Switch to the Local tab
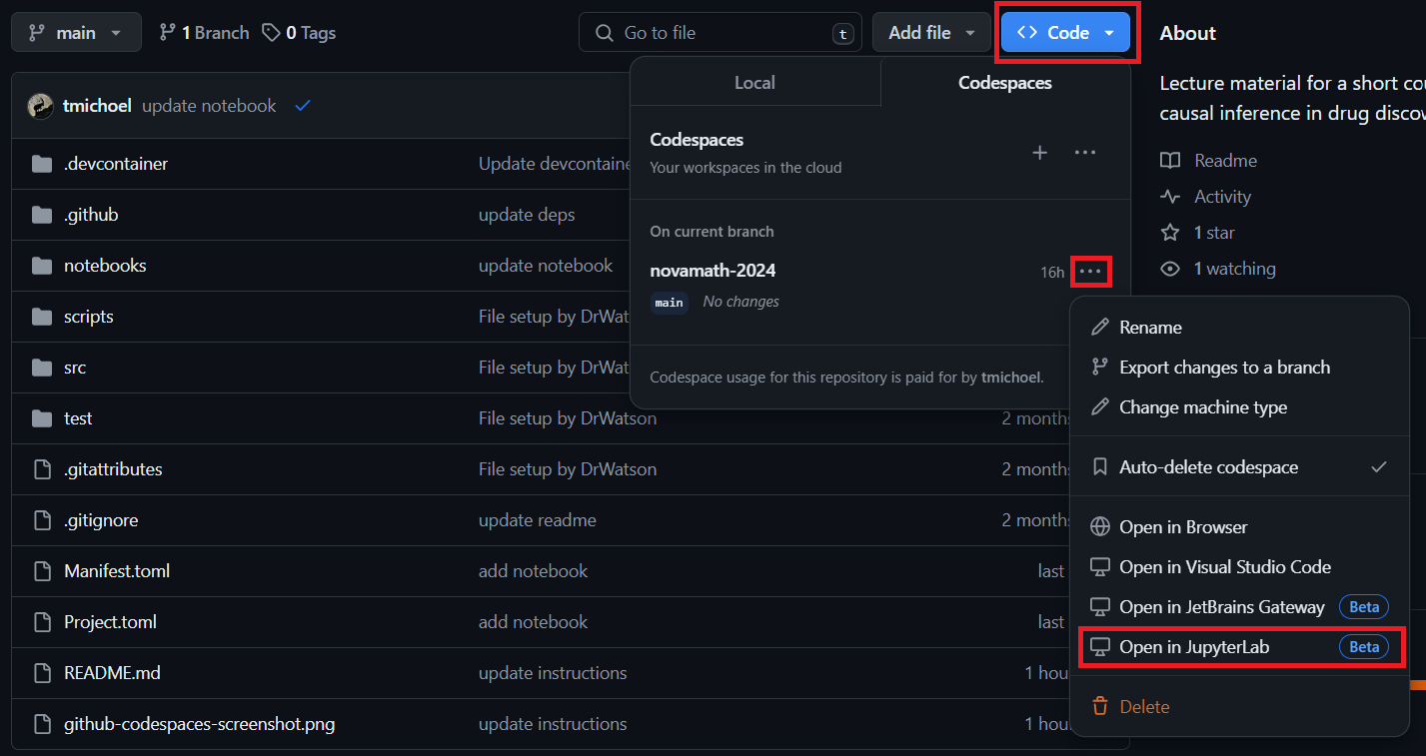This screenshot has width=1426, height=756. (x=754, y=83)
